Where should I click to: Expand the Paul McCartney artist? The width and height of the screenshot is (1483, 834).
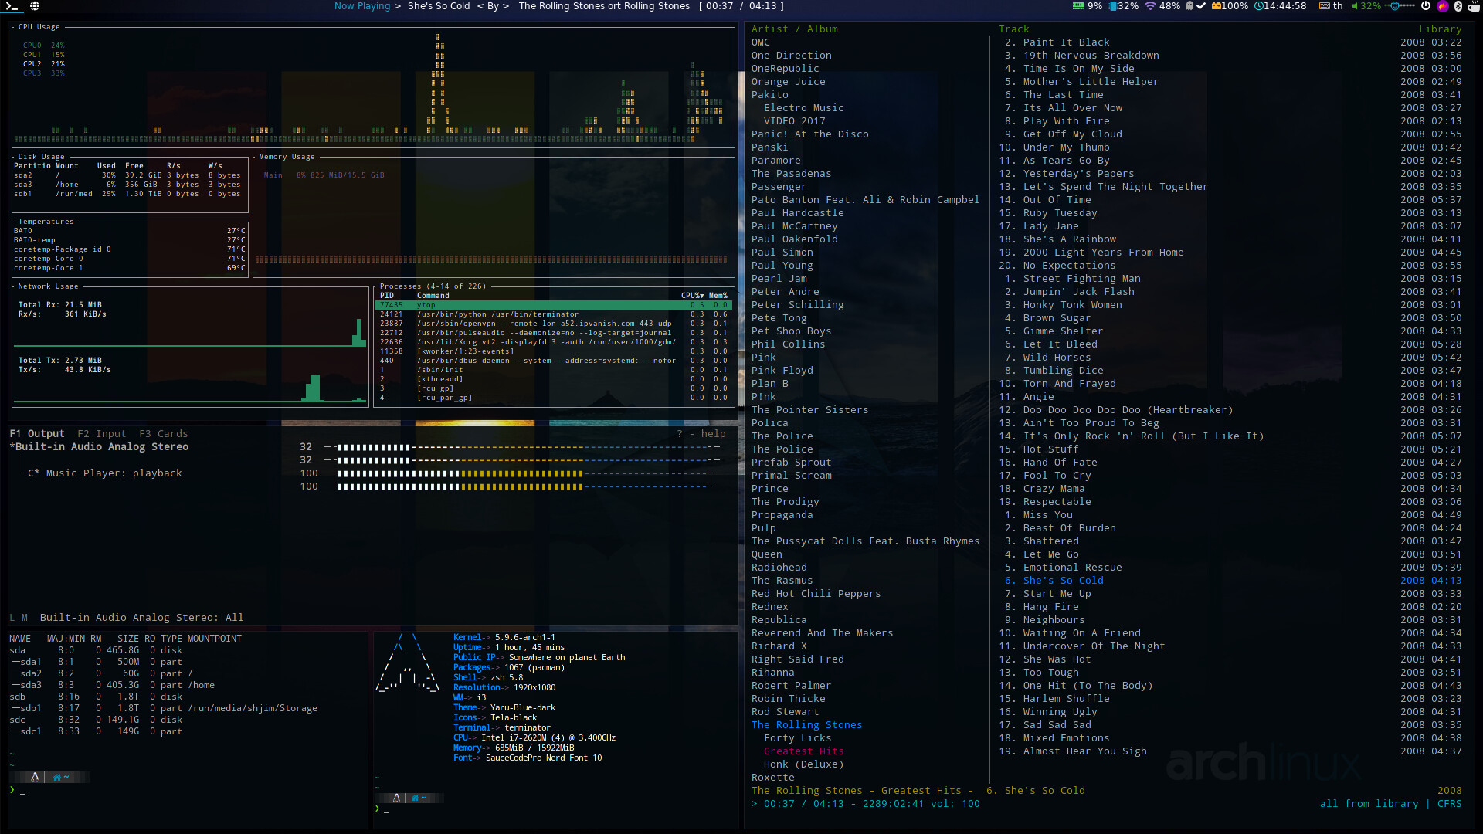click(795, 226)
